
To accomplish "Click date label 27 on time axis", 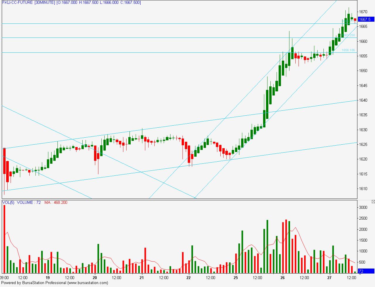I will click(329, 278).
